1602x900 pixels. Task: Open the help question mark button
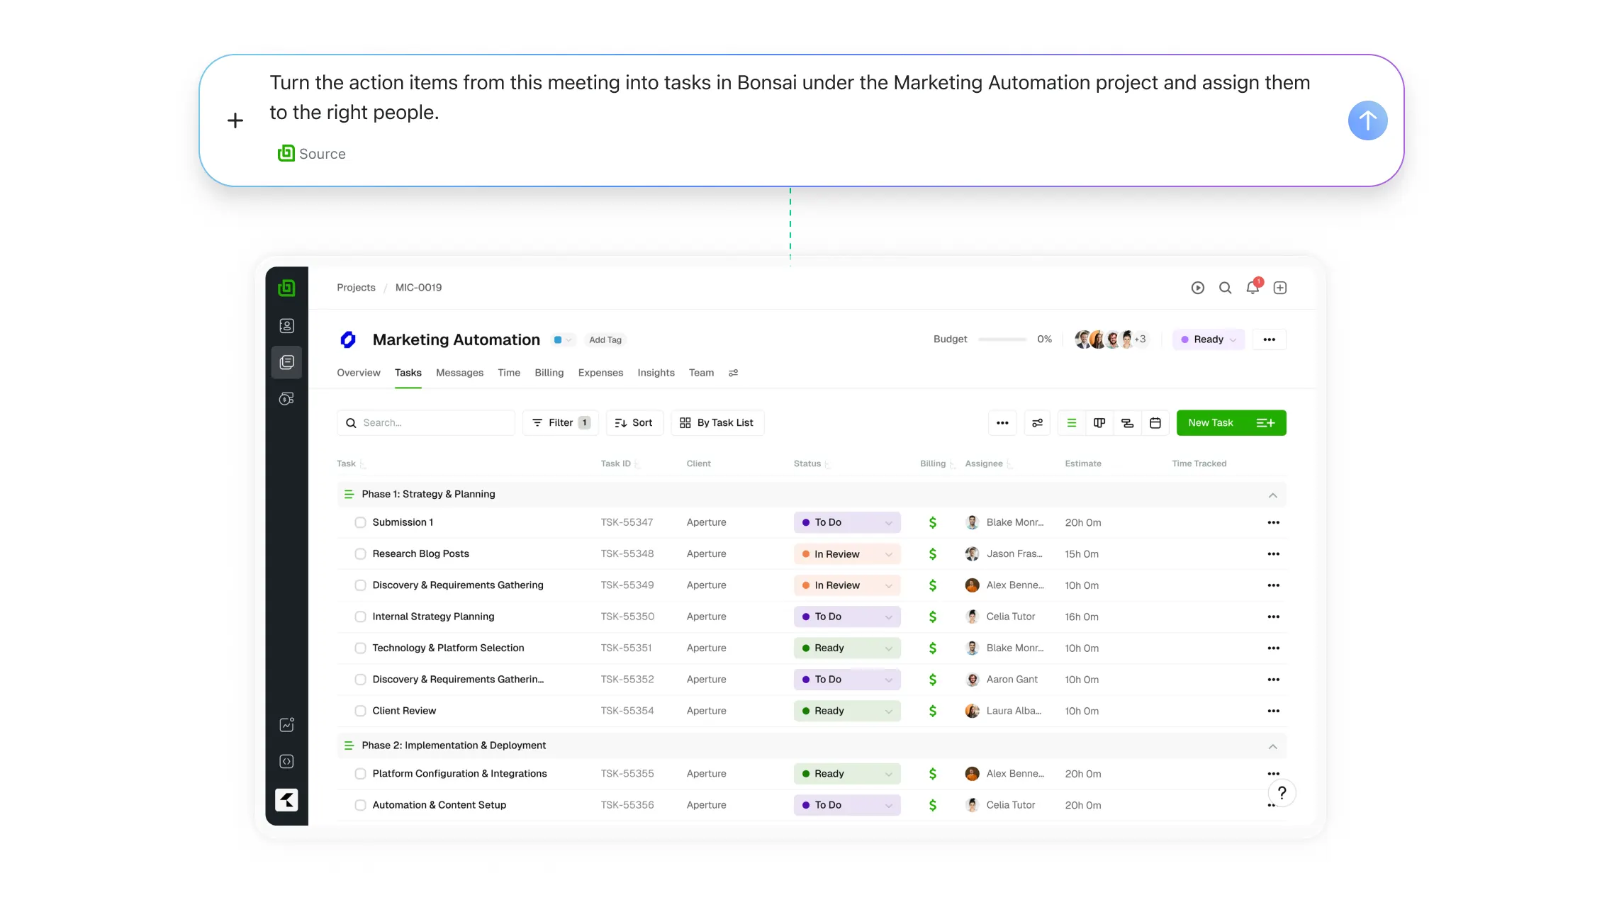[1282, 793]
